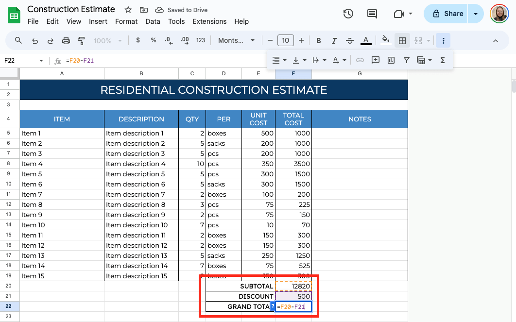
Task: Open the functions sigma icon
Action: [443, 60]
